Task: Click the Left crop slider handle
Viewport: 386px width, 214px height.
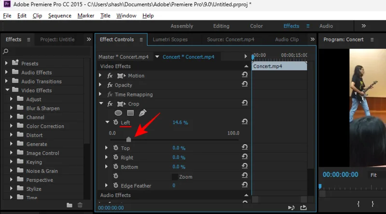Action: (128, 140)
